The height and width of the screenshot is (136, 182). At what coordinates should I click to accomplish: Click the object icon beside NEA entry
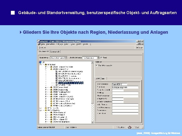pyautogui.click(x=57, y=78)
